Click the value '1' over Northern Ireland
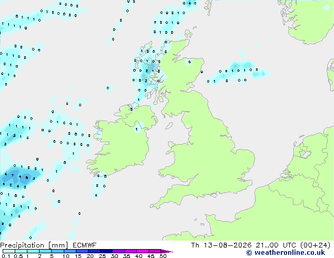 tap(136, 129)
